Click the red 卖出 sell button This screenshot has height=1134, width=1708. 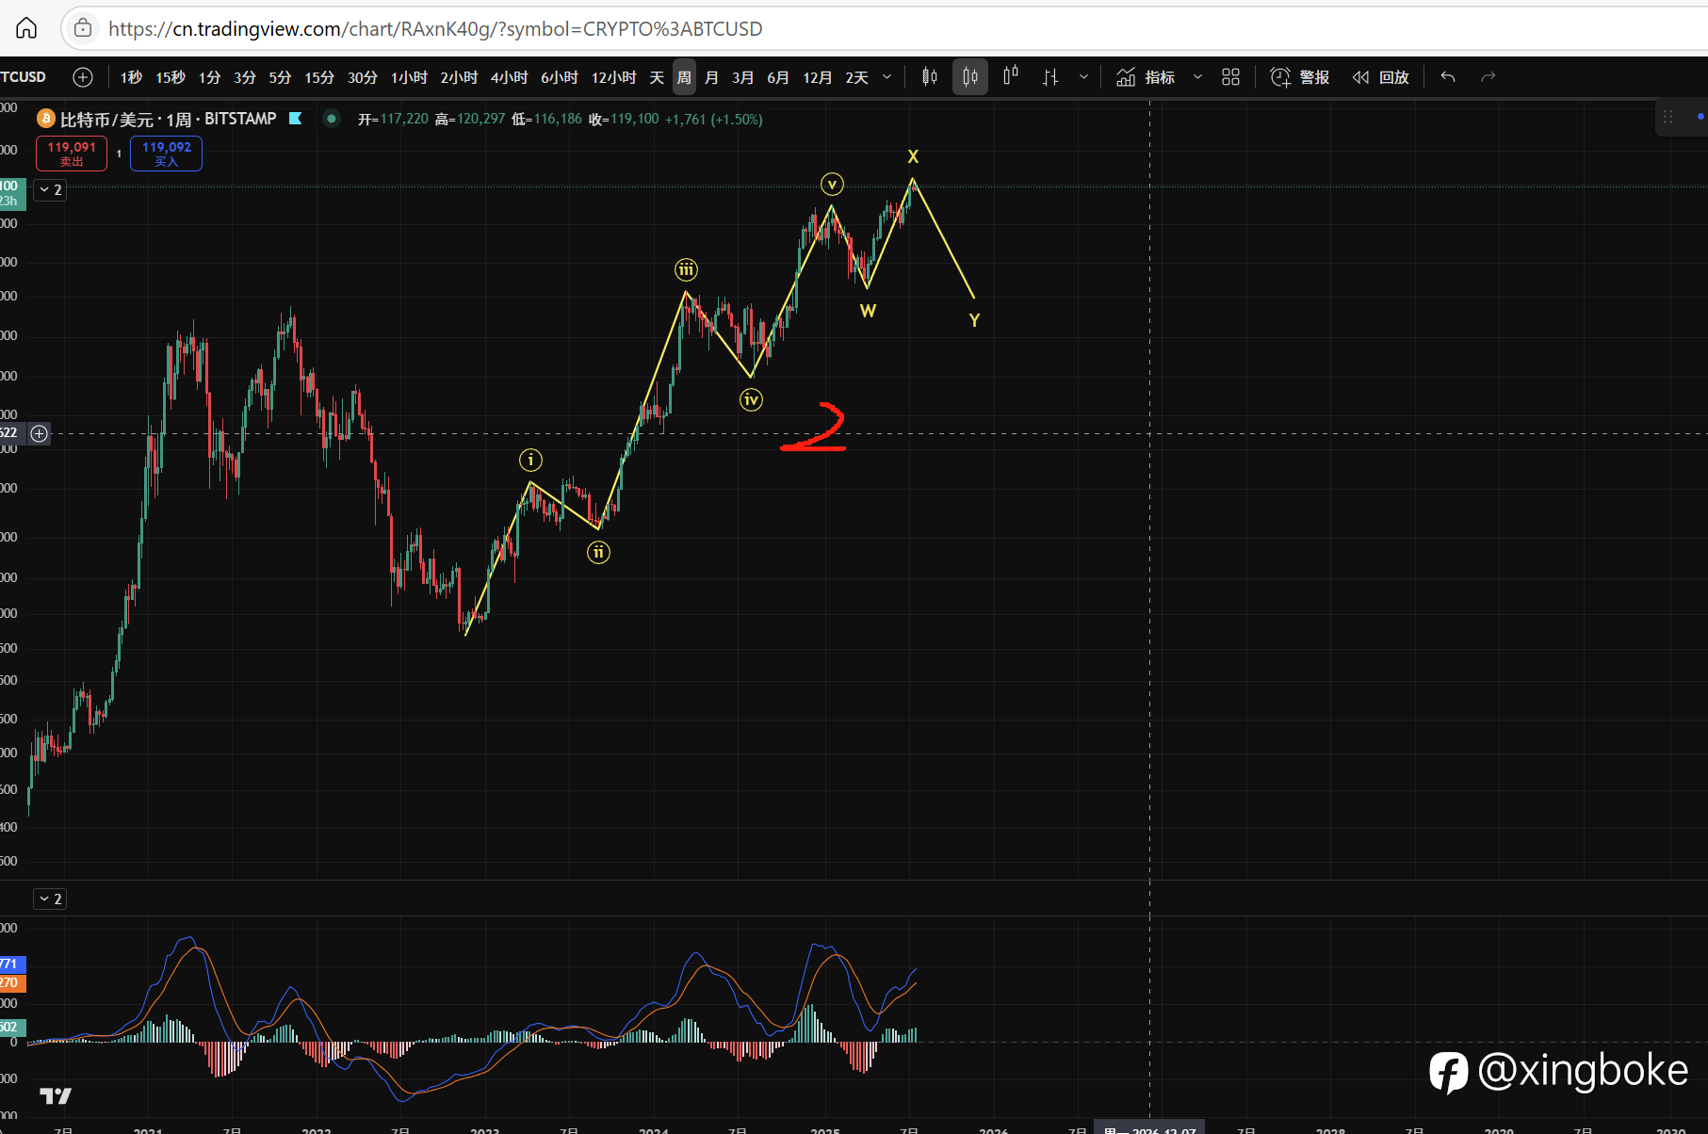pos(72,154)
